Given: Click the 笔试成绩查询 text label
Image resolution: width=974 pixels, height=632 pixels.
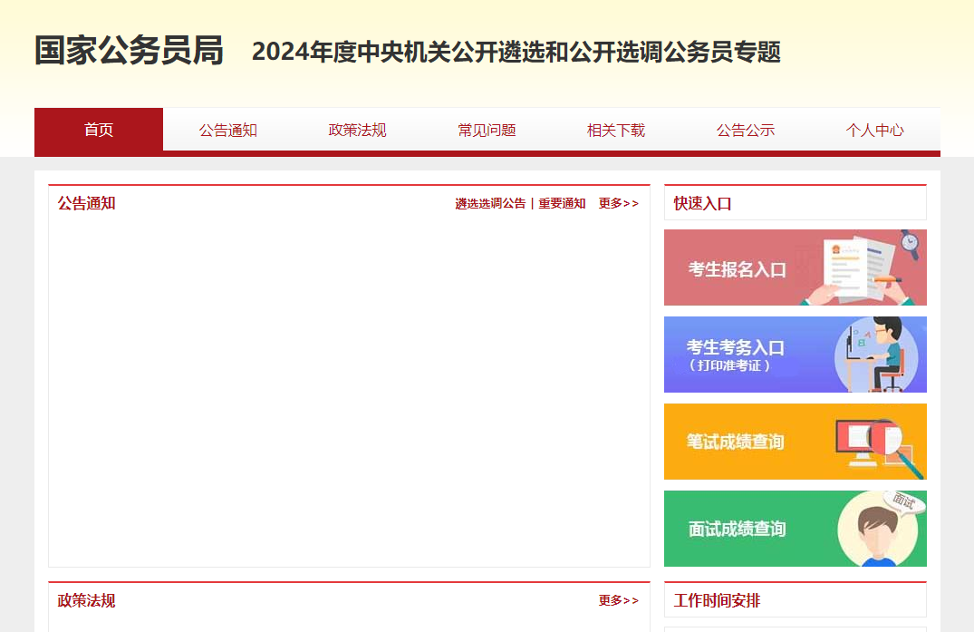Looking at the screenshot, I should click(735, 442).
